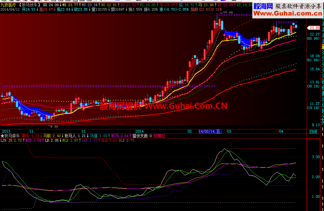This screenshot has width=324, height=211.
Task: Click the DLB:0.73 value
Action: (x=126, y=141)
